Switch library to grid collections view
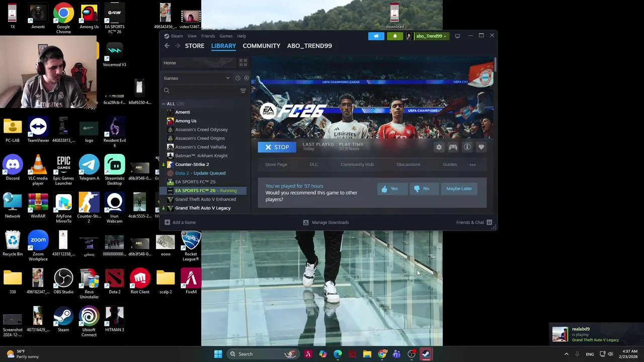Screen dimensions: 644x362 (243, 63)
